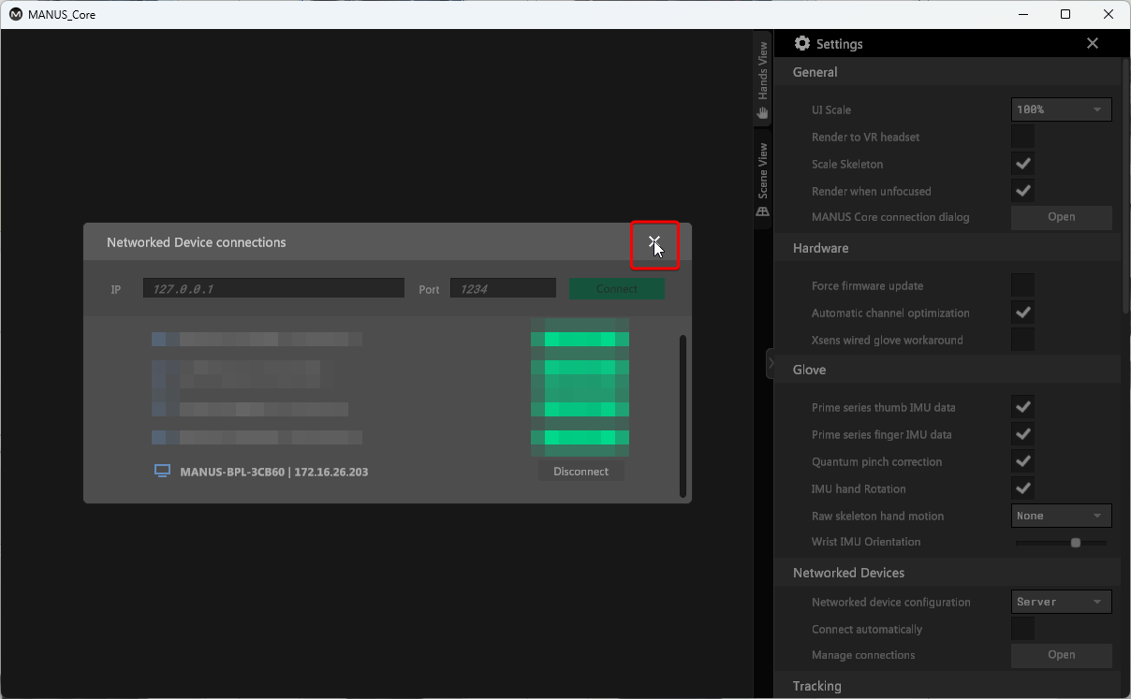This screenshot has width=1131, height=699.
Task: Adjust the Wrist IMU Orientation slider
Action: point(1076,543)
